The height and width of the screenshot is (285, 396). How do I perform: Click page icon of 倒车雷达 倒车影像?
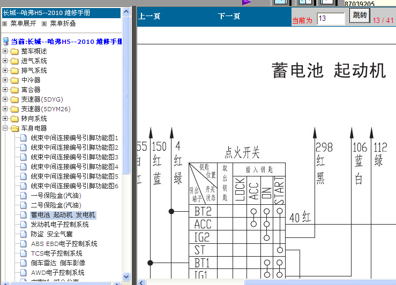coord(24,263)
